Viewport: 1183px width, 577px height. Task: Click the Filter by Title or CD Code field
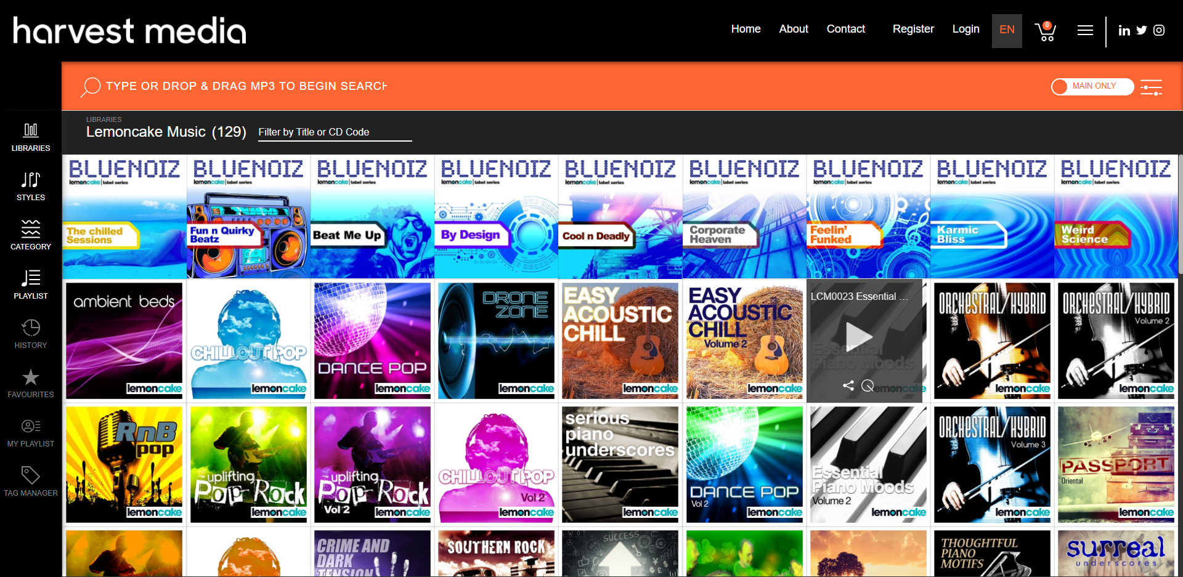[x=335, y=132]
